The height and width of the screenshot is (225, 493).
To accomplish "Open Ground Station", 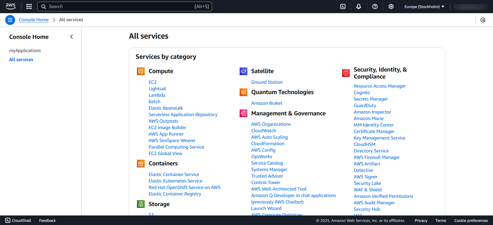I will 267,82.
